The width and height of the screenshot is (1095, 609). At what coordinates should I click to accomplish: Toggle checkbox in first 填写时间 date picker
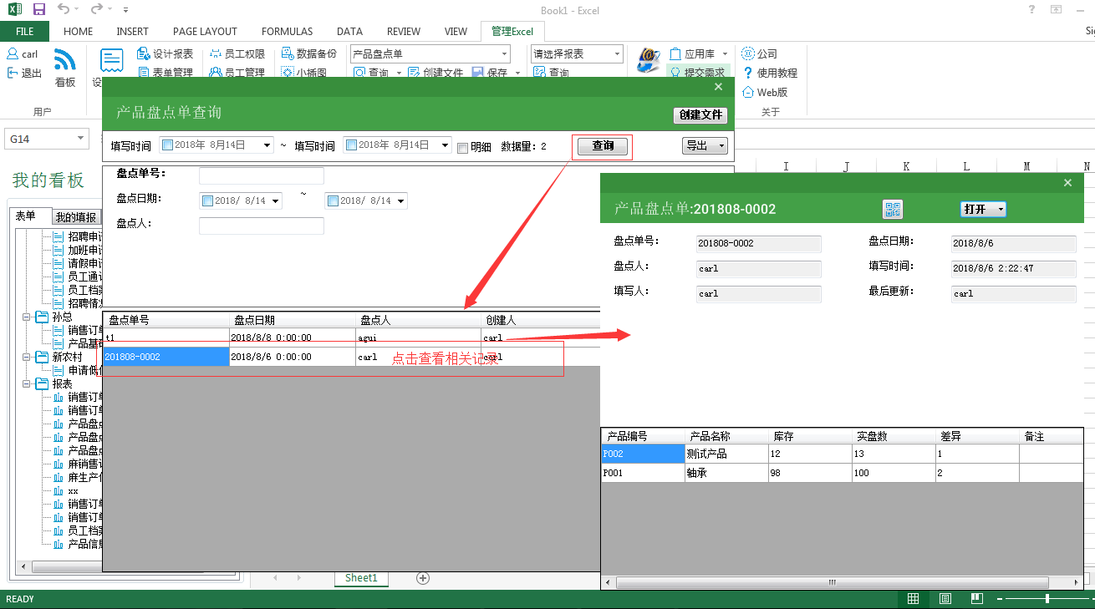tap(167, 145)
